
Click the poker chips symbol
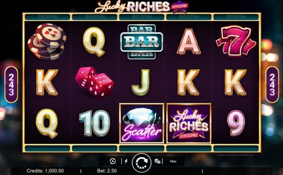tap(47, 41)
